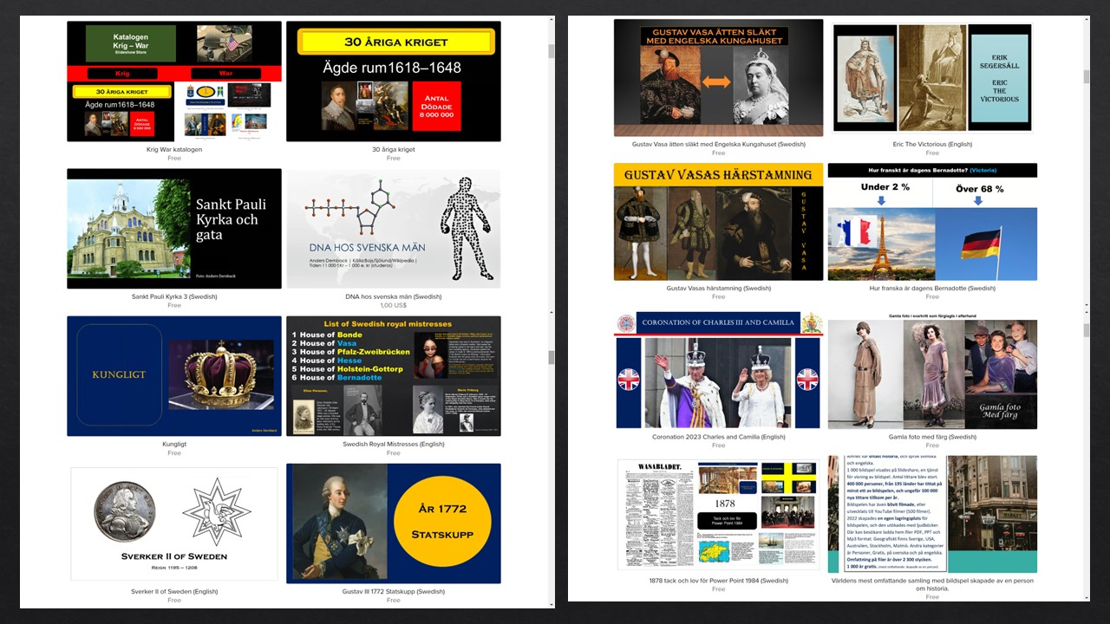Click the 'Free' label under Swedish Royal Mistresses

click(394, 452)
